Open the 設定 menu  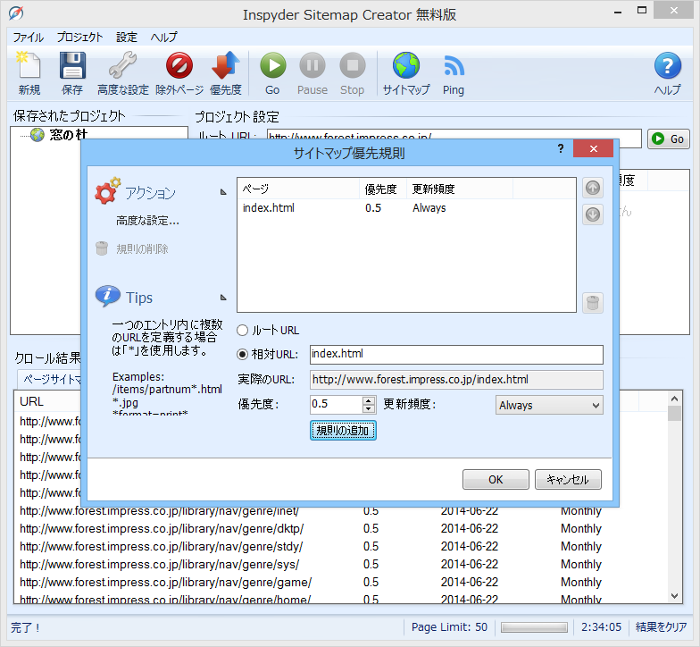[x=127, y=38]
